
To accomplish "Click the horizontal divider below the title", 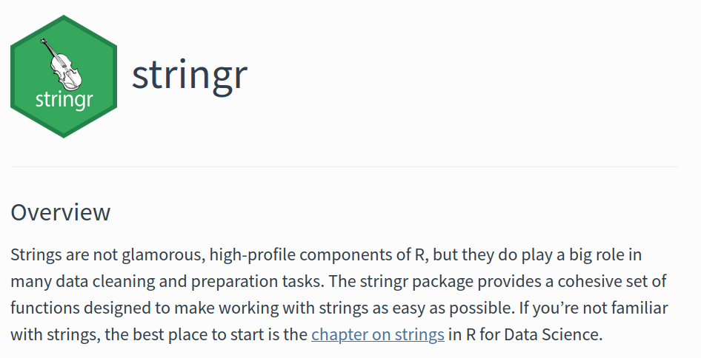I will 345,167.
